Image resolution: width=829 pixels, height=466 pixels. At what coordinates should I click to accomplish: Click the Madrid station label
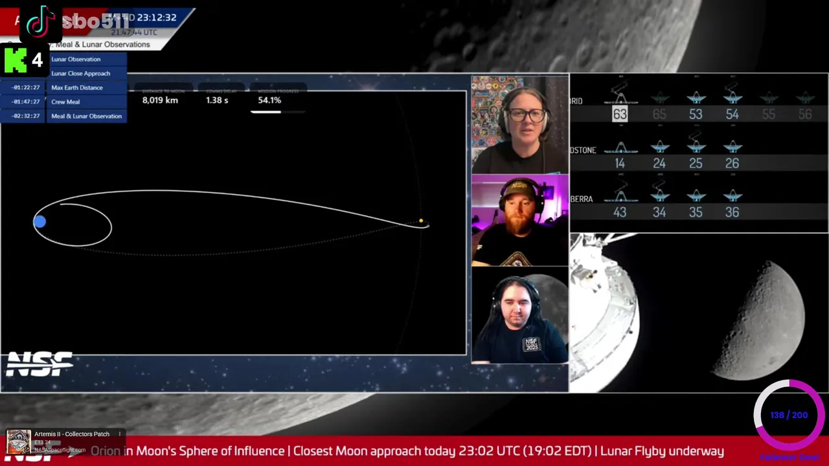click(x=576, y=102)
